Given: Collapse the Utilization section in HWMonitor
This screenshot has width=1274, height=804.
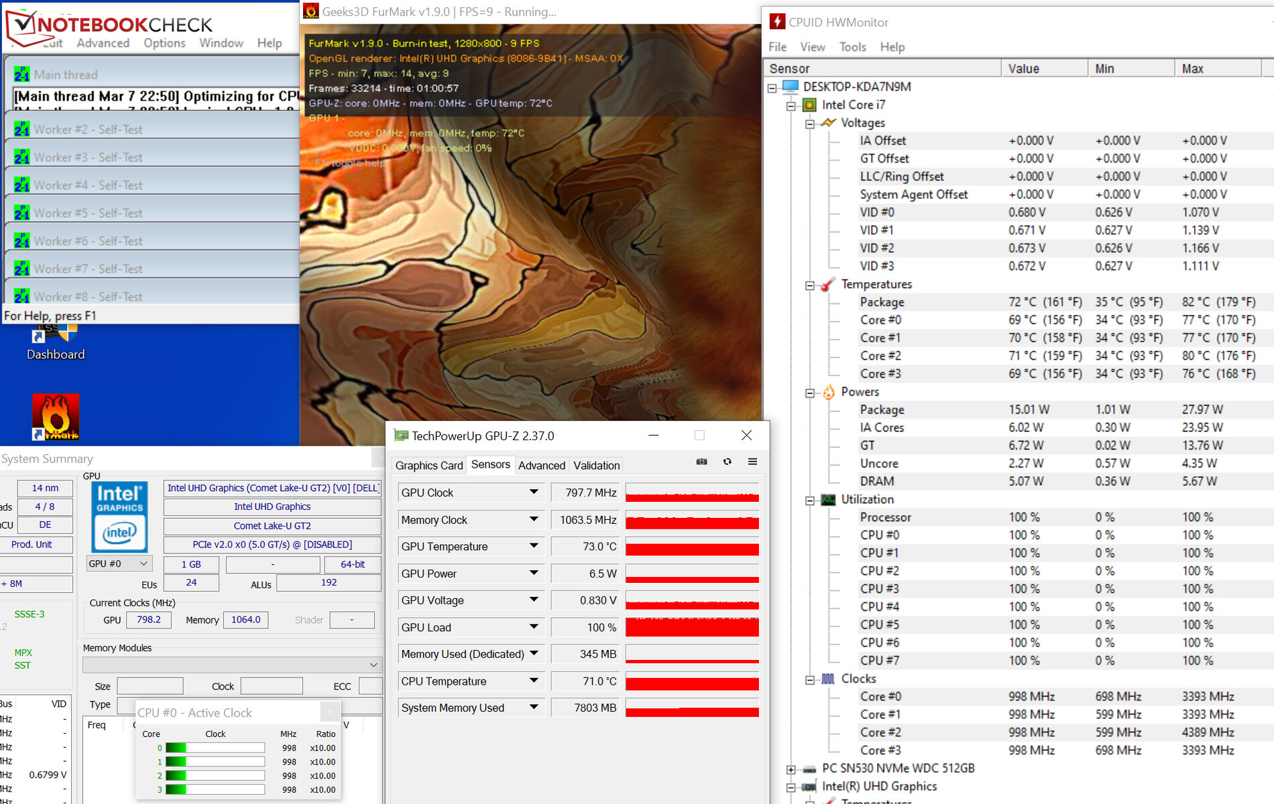Looking at the screenshot, I should click(810, 500).
